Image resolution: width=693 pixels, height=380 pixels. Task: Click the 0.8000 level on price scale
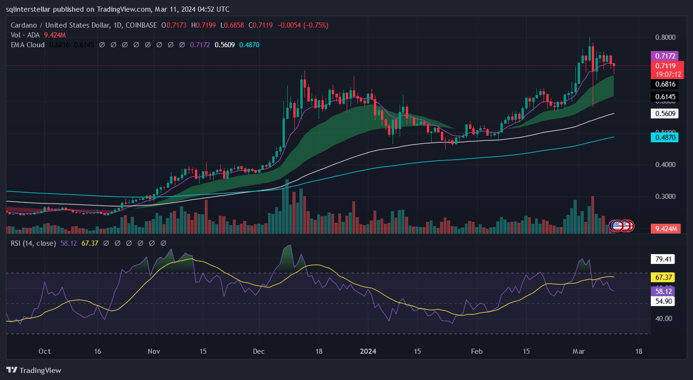(x=664, y=37)
